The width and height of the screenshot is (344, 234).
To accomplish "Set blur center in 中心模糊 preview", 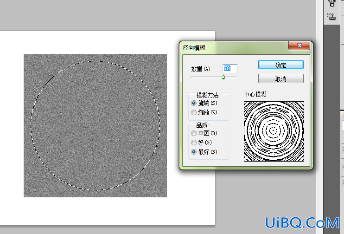I will 274,131.
